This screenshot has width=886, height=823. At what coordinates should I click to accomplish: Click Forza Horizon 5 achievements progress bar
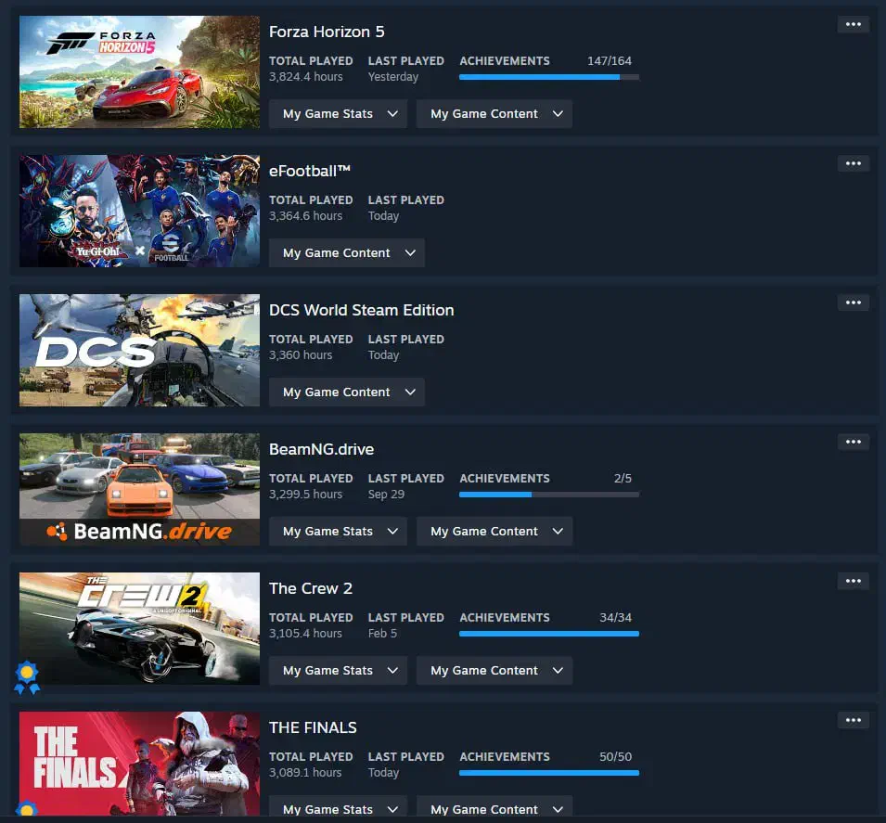pyautogui.click(x=549, y=77)
